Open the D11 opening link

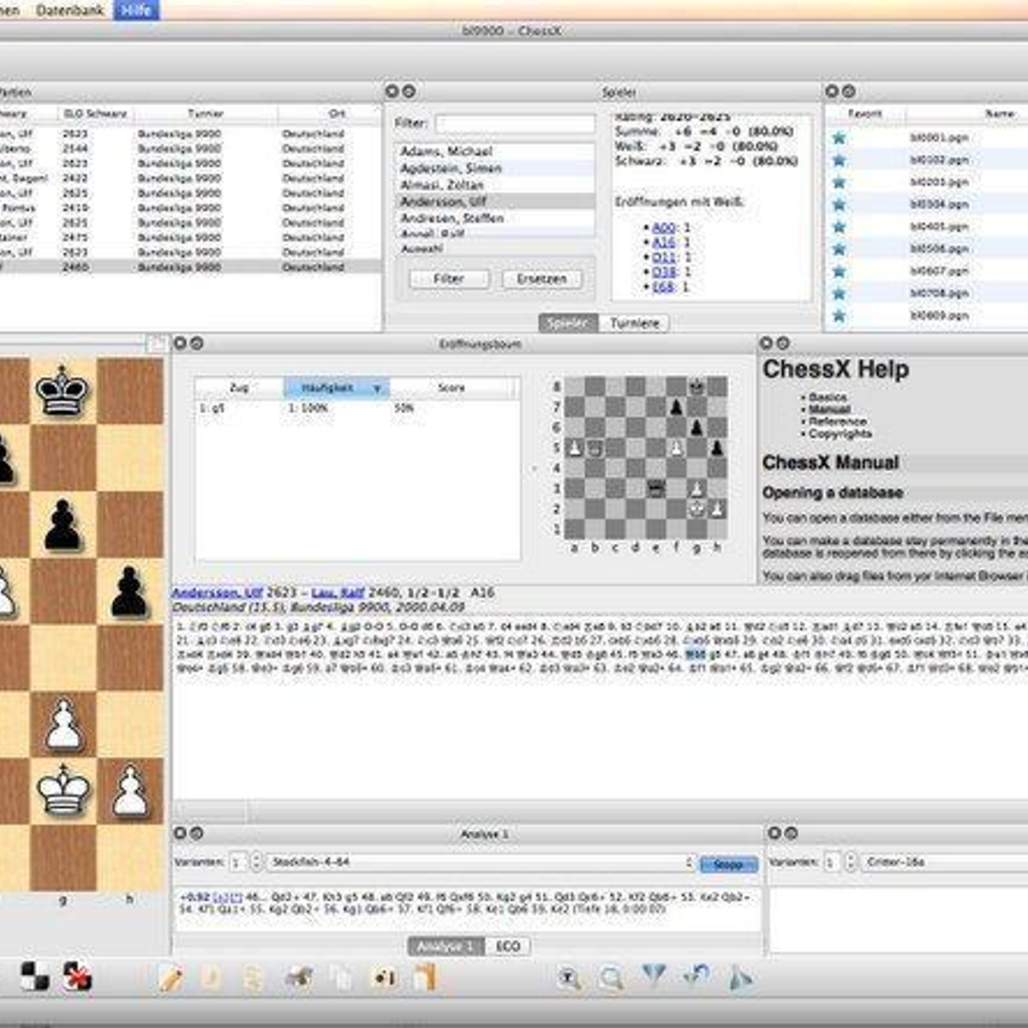tap(664, 257)
